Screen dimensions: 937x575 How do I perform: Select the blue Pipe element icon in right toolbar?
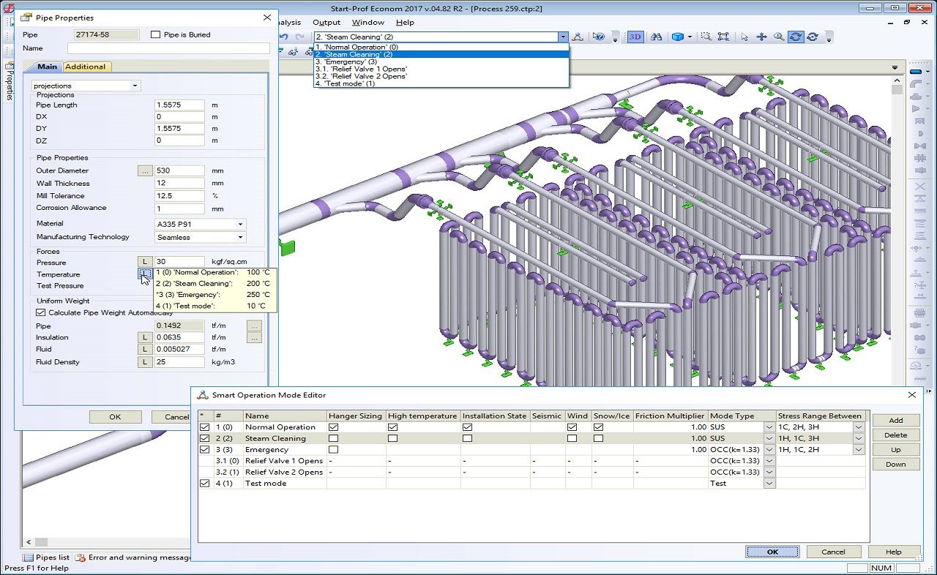click(917, 72)
